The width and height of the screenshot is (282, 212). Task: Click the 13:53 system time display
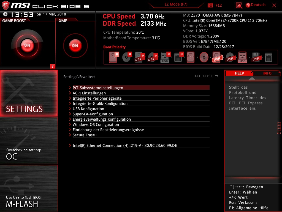22,14
